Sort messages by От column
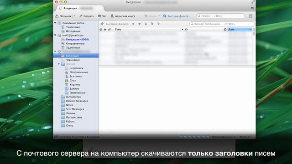 tap(203, 29)
